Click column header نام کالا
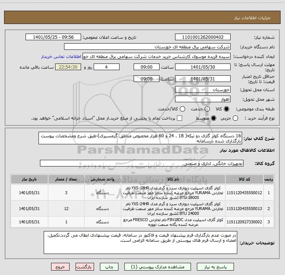Viewport: 285px width, 275px height. coord(173,179)
